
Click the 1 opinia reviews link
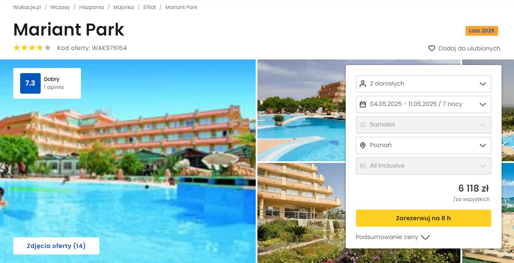click(54, 87)
